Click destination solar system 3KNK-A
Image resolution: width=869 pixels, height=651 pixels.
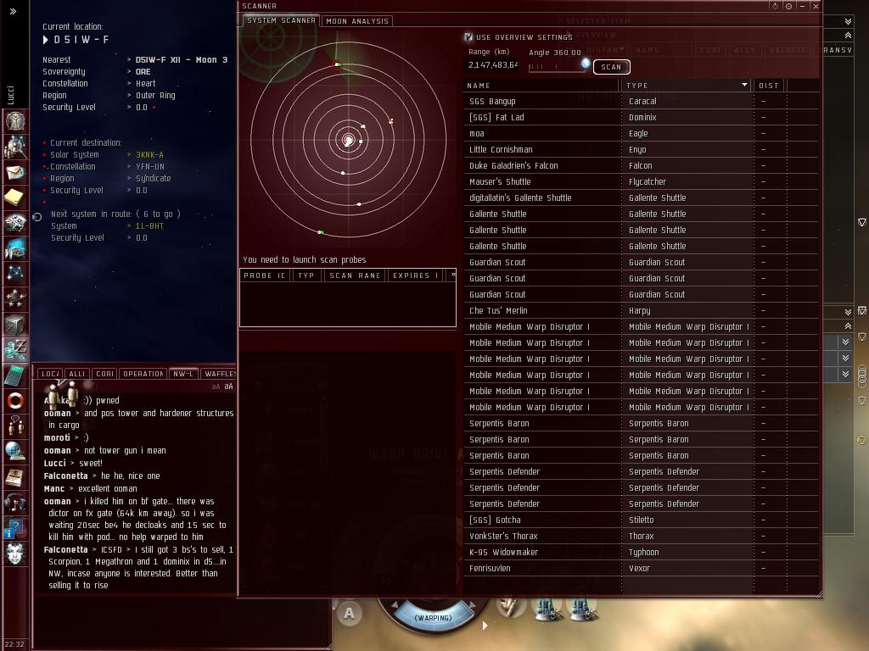[x=149, y=154]
